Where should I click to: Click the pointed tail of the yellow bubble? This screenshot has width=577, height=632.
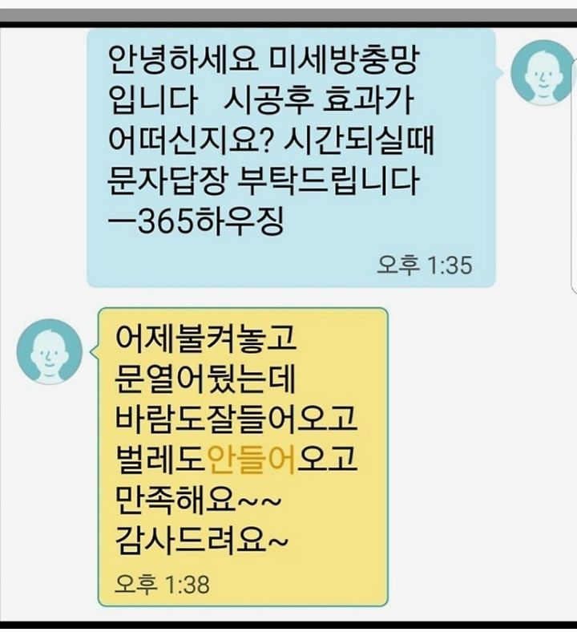coord(95,351)
